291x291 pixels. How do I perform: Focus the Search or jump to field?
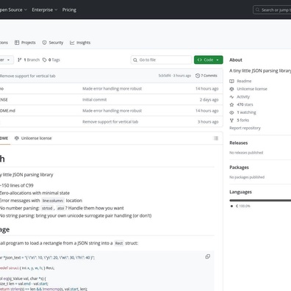tap(272, 10)
